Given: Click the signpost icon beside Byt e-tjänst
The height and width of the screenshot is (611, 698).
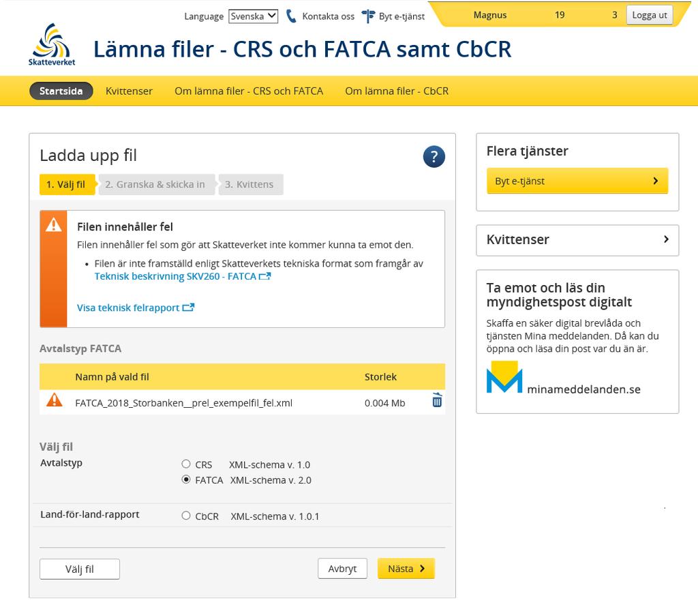Looking at the screenshot, I should point(368,16).
